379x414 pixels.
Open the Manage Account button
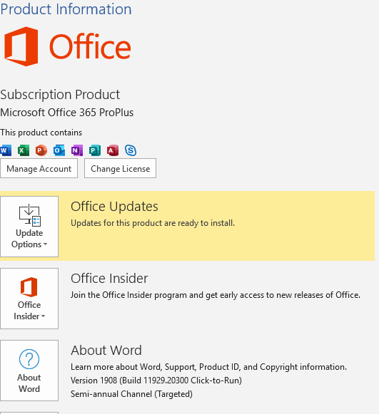pos(39,168)
